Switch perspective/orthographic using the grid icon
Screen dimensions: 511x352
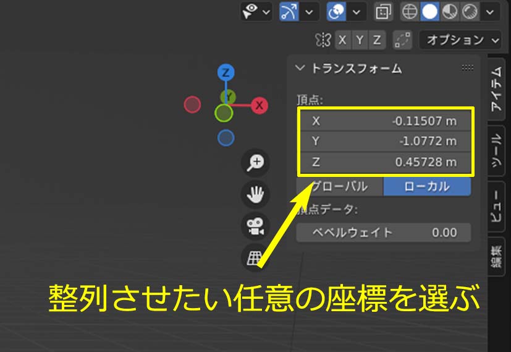coord(255,258)
